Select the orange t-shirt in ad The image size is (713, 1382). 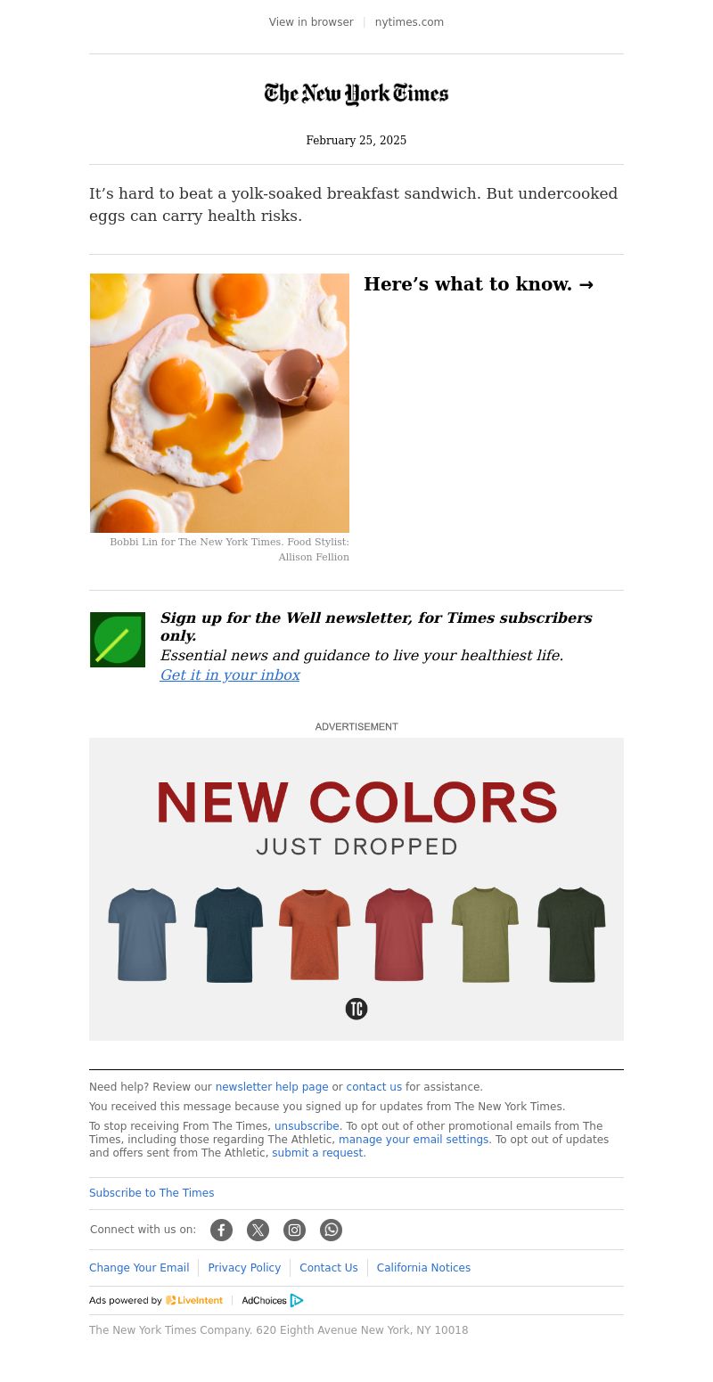[315, 935]
